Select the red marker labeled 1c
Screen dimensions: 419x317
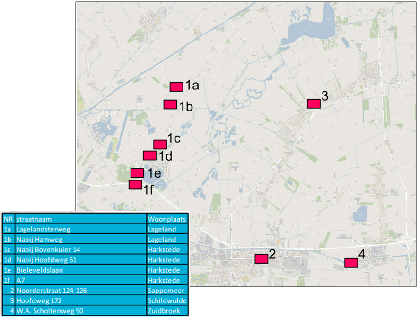pos(160,145)
